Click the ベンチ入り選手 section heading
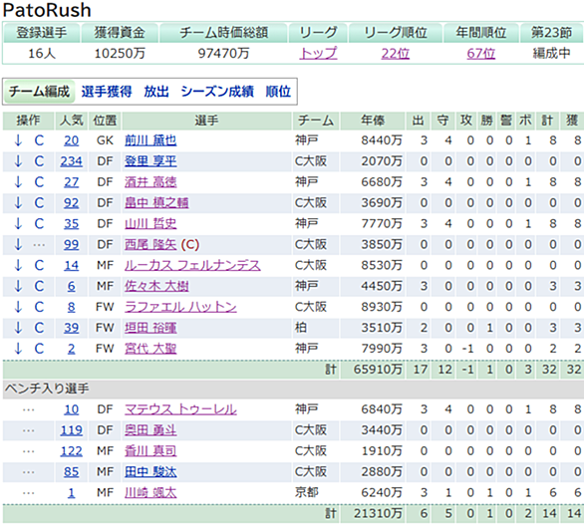Screen dimensions: 584x525 click(x=47, y=389)
